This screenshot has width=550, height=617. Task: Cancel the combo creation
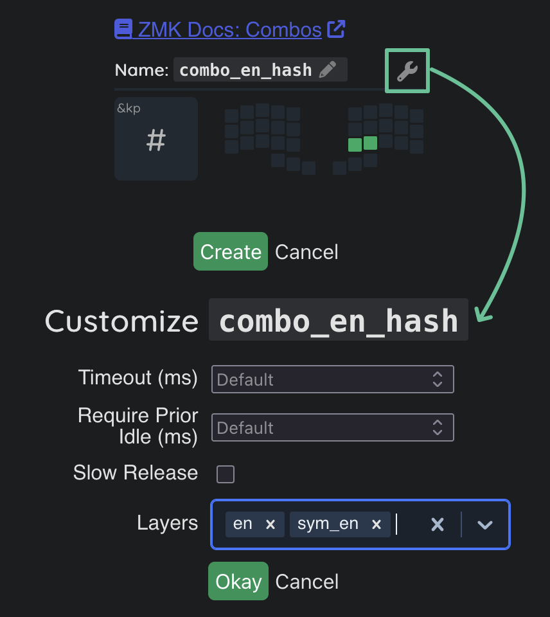306,252
